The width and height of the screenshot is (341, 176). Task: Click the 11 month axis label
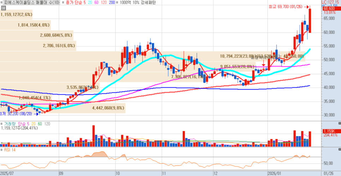pyautogui.click(x=164, y=174)
